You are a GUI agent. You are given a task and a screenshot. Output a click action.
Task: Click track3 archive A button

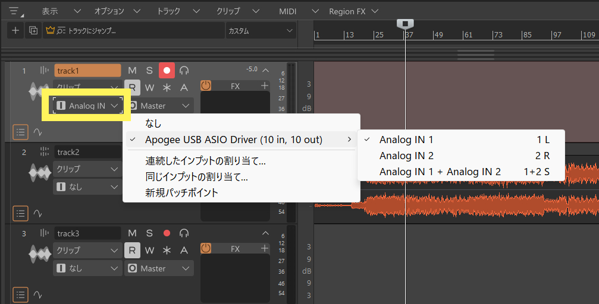184,250
